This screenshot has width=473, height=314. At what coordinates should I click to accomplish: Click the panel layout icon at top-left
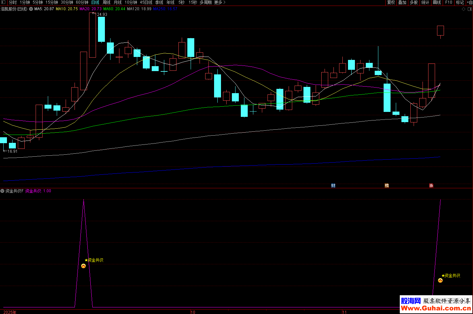pos(3,2)
